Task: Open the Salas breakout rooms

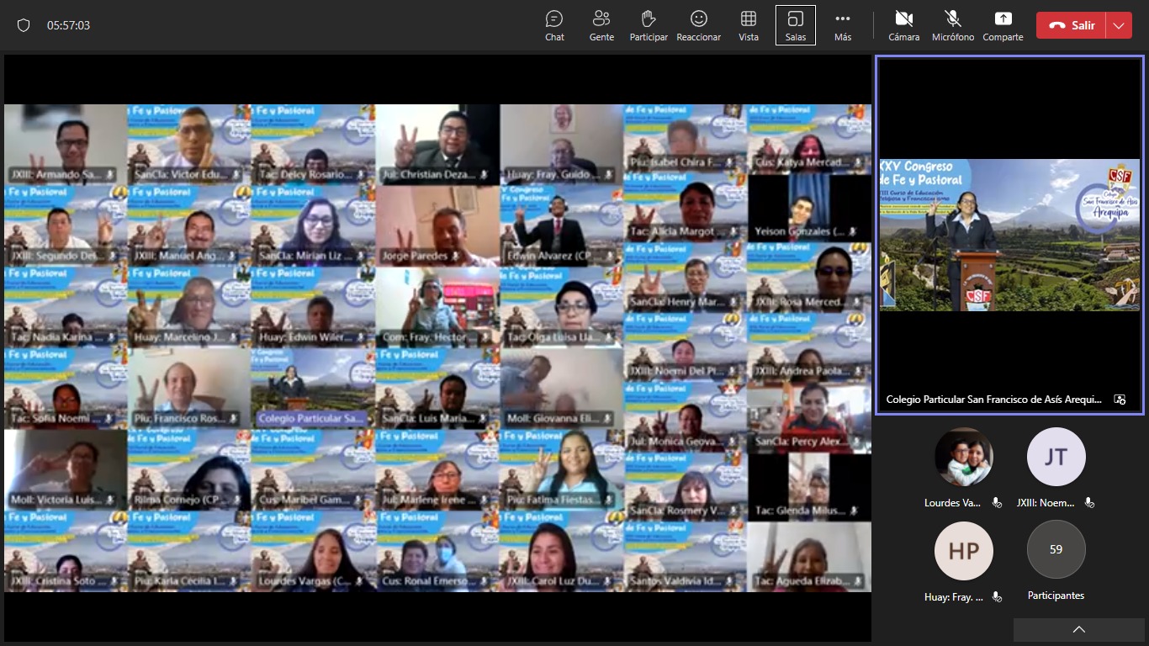Action: (795, 25)
